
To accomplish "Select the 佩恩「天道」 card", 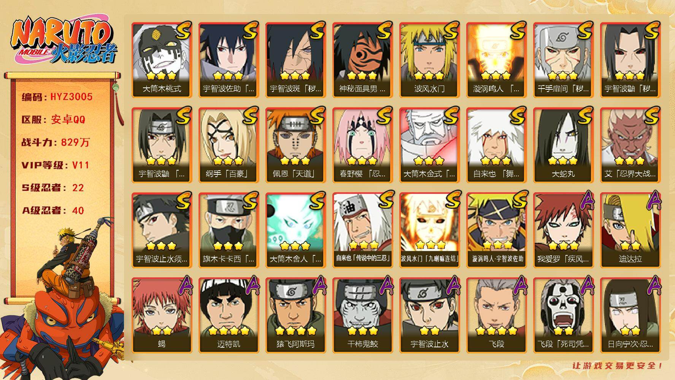I will pos(295,145).
